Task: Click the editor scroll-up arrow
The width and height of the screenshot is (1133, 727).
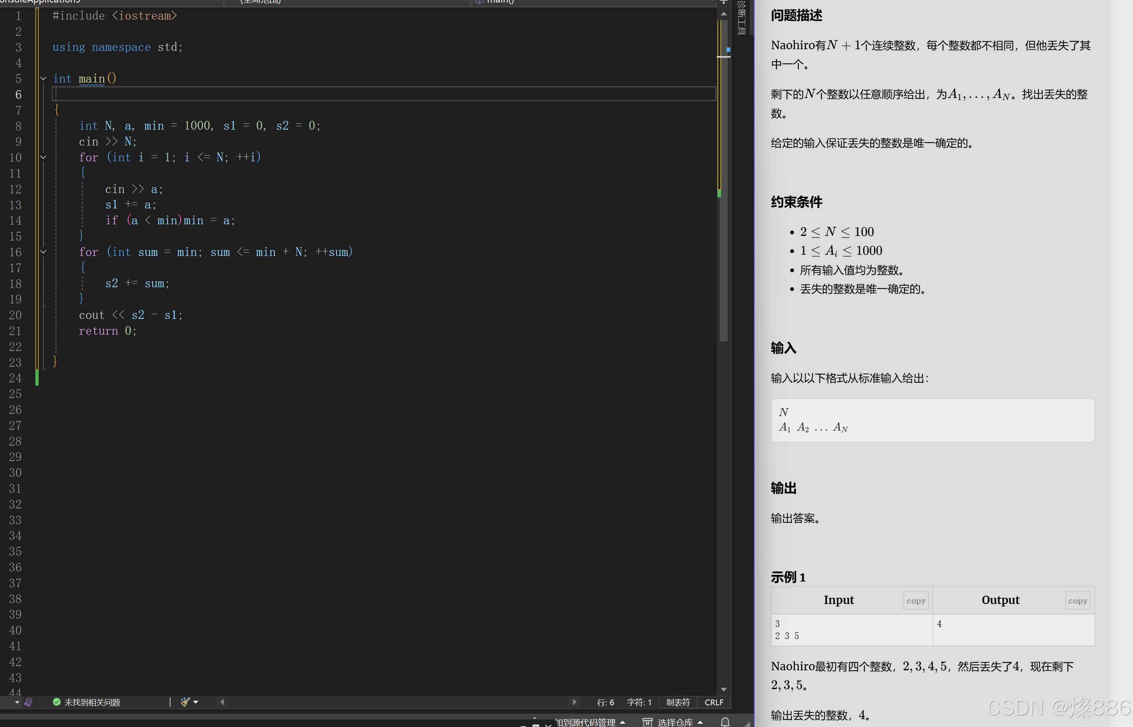Action: [x=723, y=14]
